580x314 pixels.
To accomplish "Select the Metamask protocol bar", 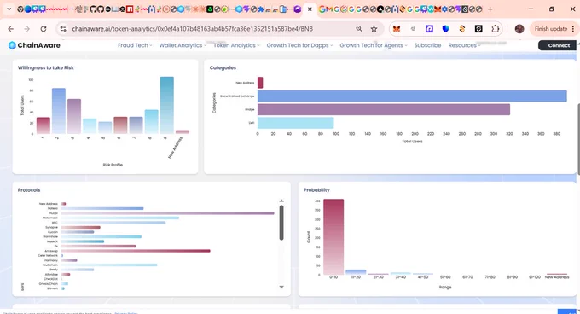I will tap(120, 218).
